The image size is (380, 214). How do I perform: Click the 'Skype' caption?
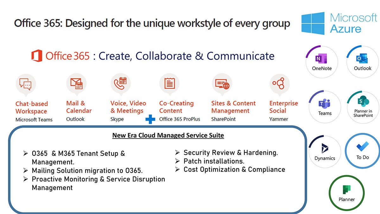[x=117, y=119]
